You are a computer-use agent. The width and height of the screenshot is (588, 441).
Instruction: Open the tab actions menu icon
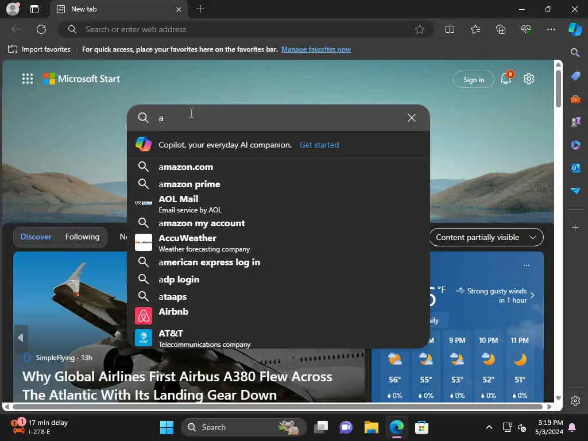pos(34,9)
